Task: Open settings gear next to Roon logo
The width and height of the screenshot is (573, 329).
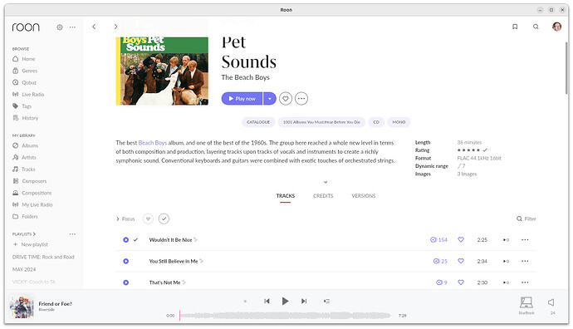Action: click(x=60, y=27)
